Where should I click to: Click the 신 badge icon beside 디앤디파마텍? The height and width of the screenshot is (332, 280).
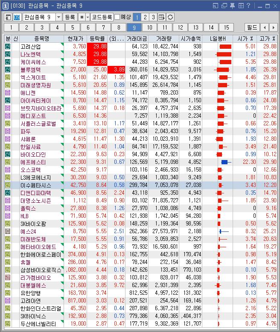tap(8, 193)
